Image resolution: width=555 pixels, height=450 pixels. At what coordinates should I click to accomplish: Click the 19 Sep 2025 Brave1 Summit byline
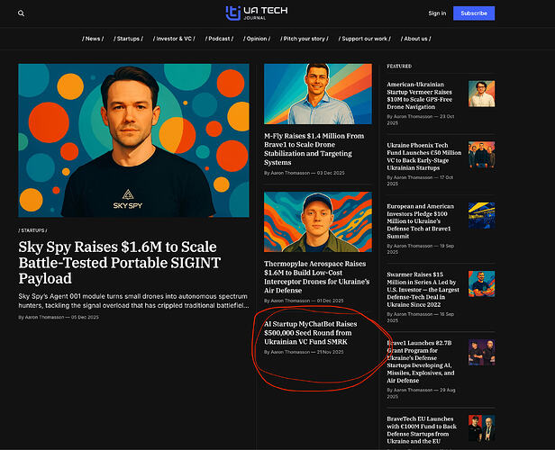[420, 248]
